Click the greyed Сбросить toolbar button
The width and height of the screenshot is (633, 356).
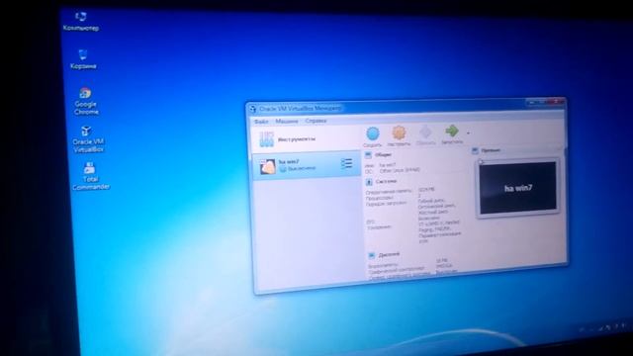(x=425, y=135)
